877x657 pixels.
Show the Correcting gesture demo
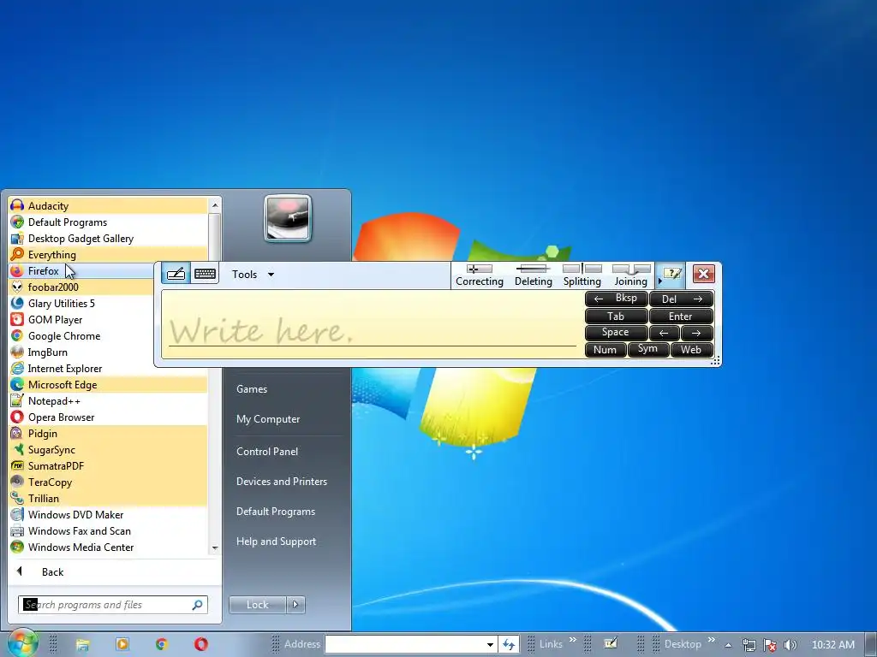pyautogui.click(x=480, y=275)
